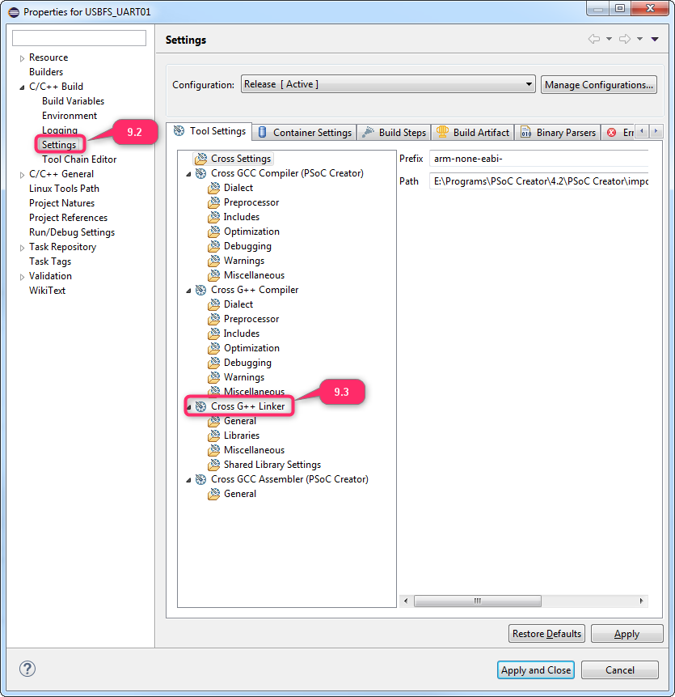The height and width of the screenshot is (697, 675).
Task: Click the Cross G++ Compiler gear icon
Action: (x=201, y=290)
